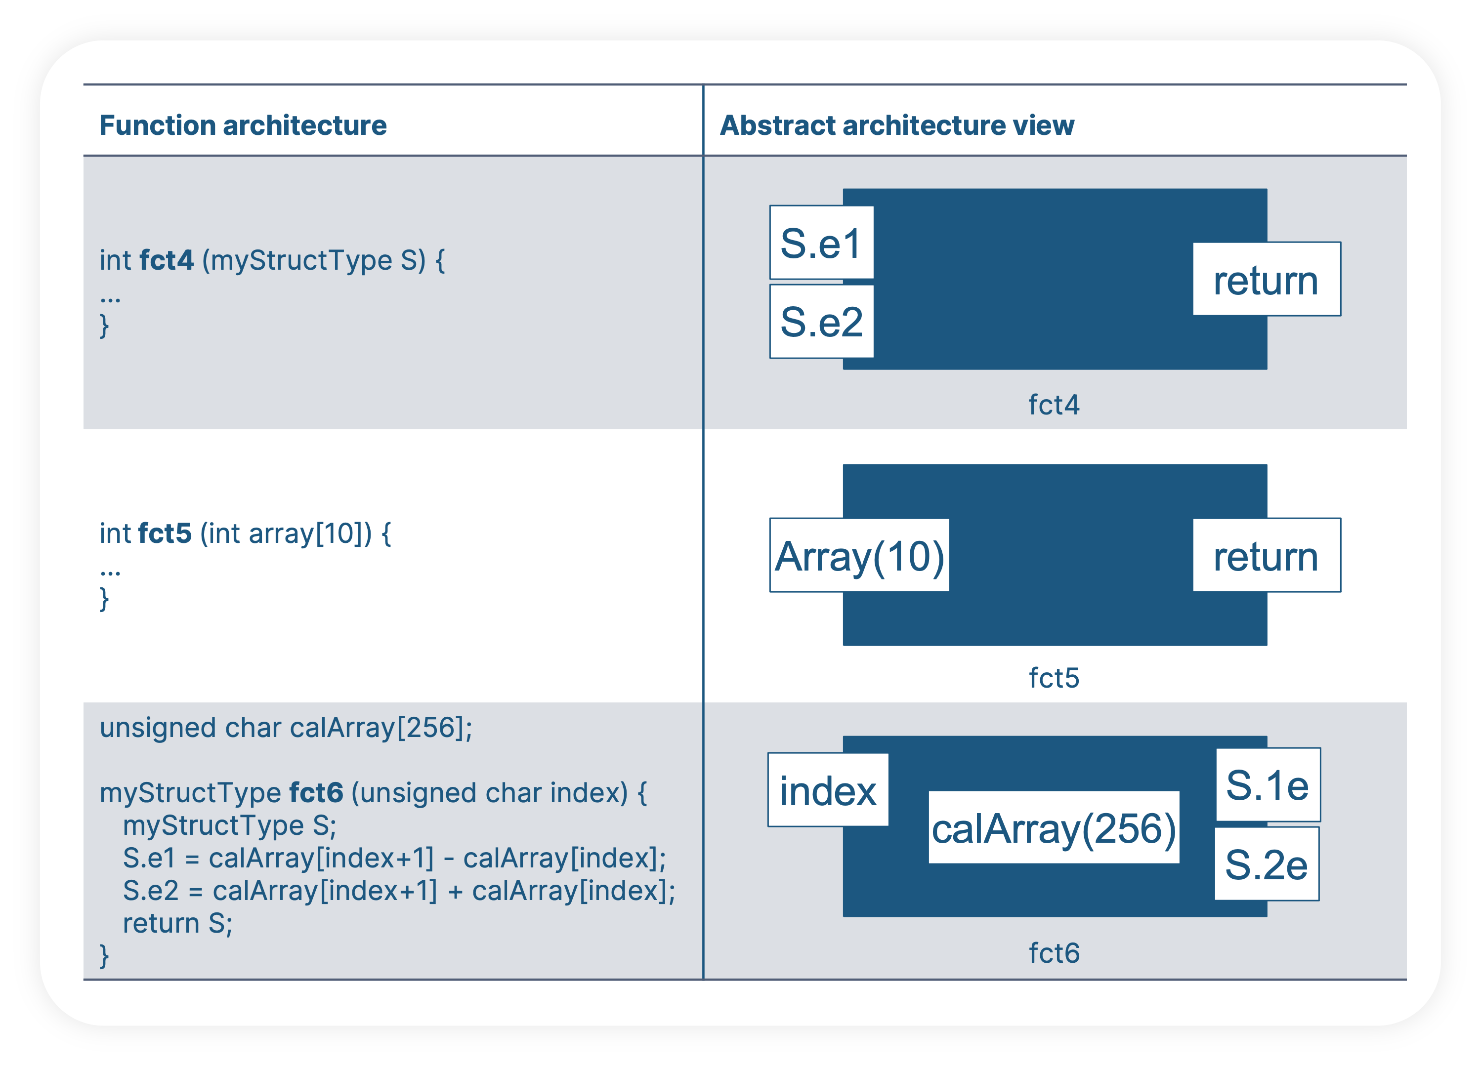
Task: Click the index input port box
Action: point(828,790)
